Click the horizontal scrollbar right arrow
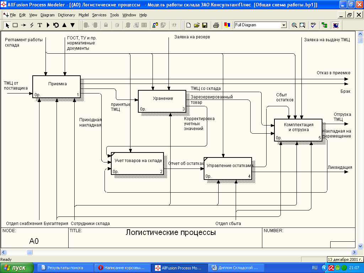This screenshot has width=364, height=273. point(354,252)
